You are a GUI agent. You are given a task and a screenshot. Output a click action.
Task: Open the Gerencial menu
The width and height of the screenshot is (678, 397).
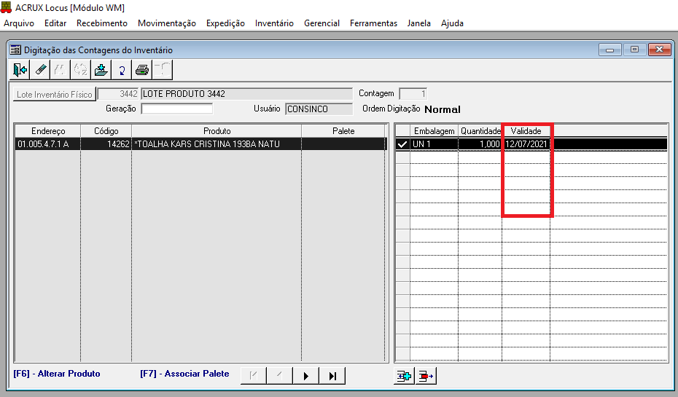(322, 23)
